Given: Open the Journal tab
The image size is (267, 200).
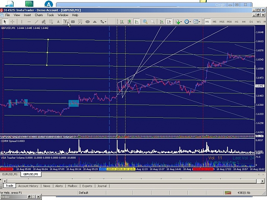Looking at the screenshot, I should pos(102,186).
